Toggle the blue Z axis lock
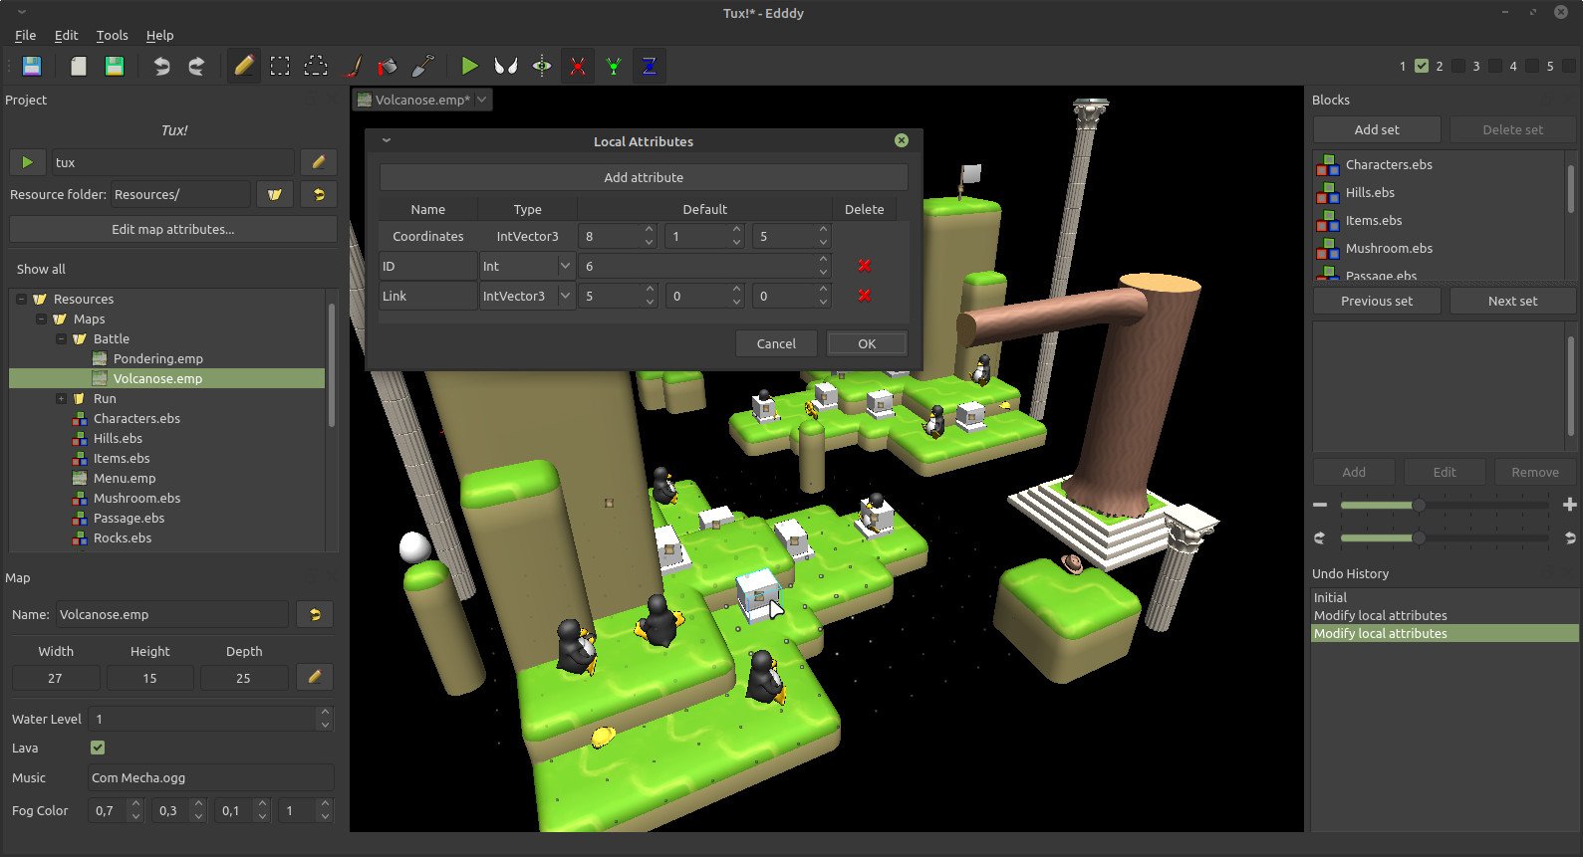 [x=649, y=66]
